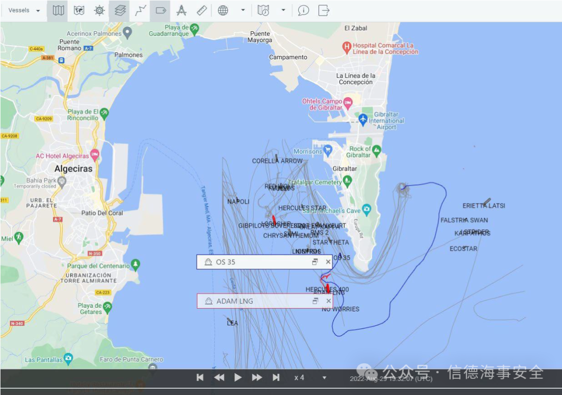Click the Parque del Centenario green pin

pos(135,265)
